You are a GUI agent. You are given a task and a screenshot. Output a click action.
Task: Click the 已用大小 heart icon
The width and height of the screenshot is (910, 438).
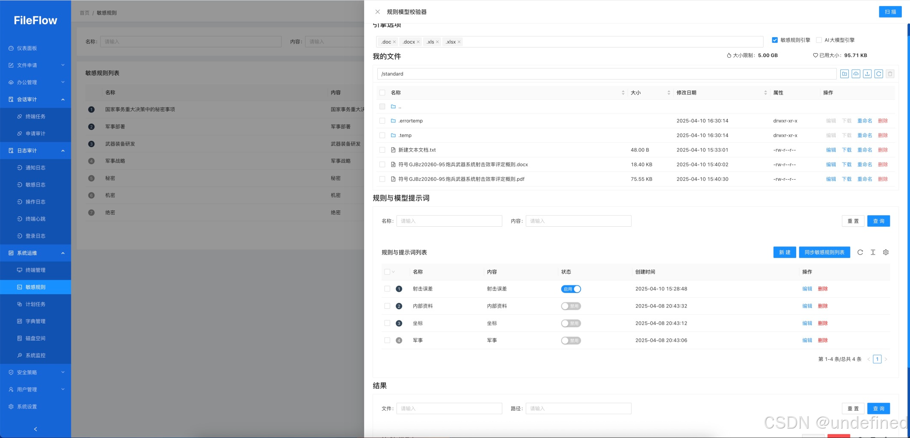815,56
